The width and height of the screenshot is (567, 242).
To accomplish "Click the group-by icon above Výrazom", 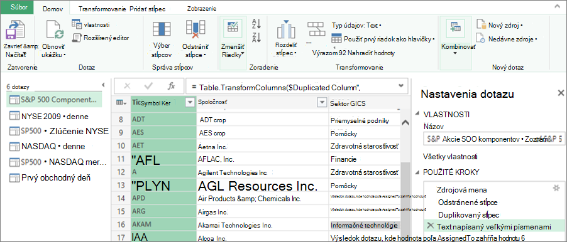I will click(x=316, y=28).
